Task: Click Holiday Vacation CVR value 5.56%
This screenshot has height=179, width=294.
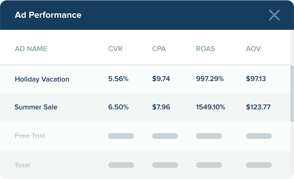Action: coord(118,79)
